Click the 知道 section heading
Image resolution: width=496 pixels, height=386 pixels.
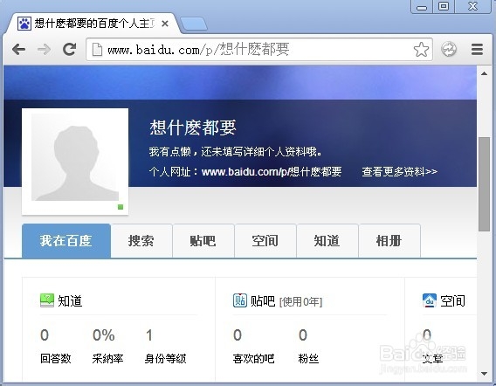[x=70, y=300]
